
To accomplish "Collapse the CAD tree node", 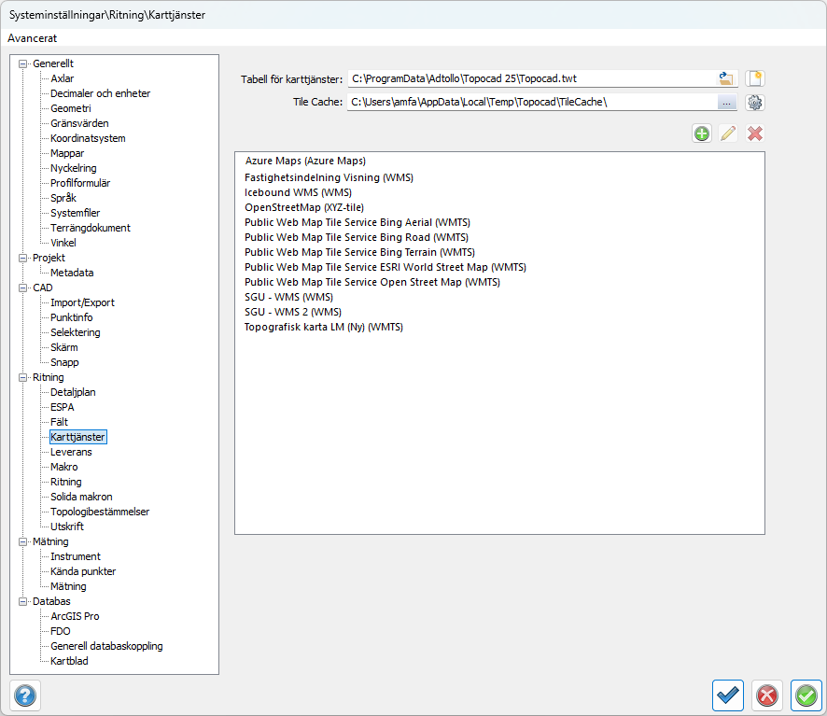I will (23, 288).
